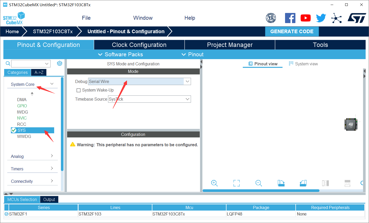The height and width of the screenshot is (223, 369).
Task: Click the 10-year anniversary badge icon
Action: [x=271, y=18]
